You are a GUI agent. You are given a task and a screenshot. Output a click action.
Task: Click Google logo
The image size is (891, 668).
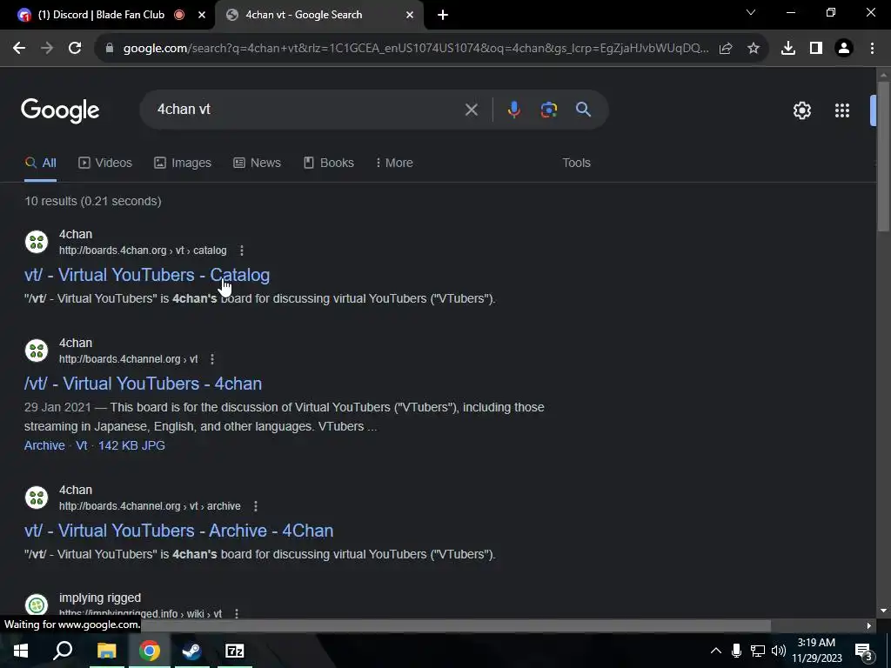60,110
